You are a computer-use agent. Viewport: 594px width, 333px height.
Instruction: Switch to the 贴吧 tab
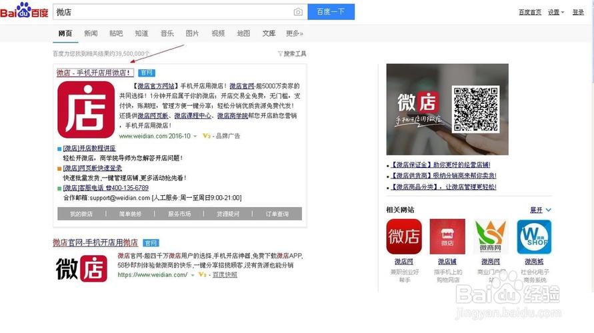(x=116, y=33)
